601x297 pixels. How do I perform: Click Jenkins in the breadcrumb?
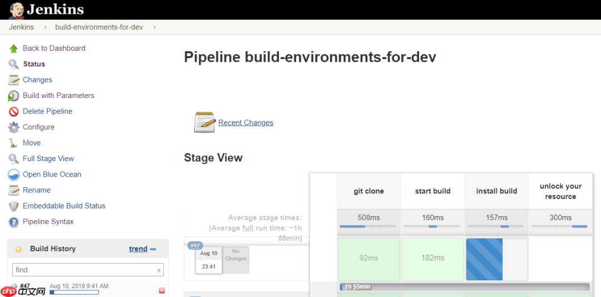(x=22, y=27)
